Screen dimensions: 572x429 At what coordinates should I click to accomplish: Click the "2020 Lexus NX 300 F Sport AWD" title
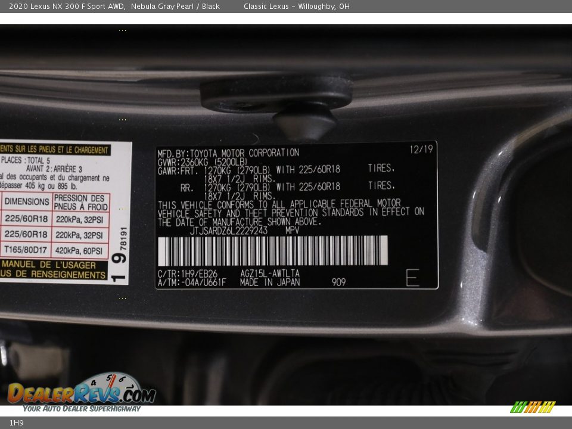pyautogui.click(x=67, y=7)
